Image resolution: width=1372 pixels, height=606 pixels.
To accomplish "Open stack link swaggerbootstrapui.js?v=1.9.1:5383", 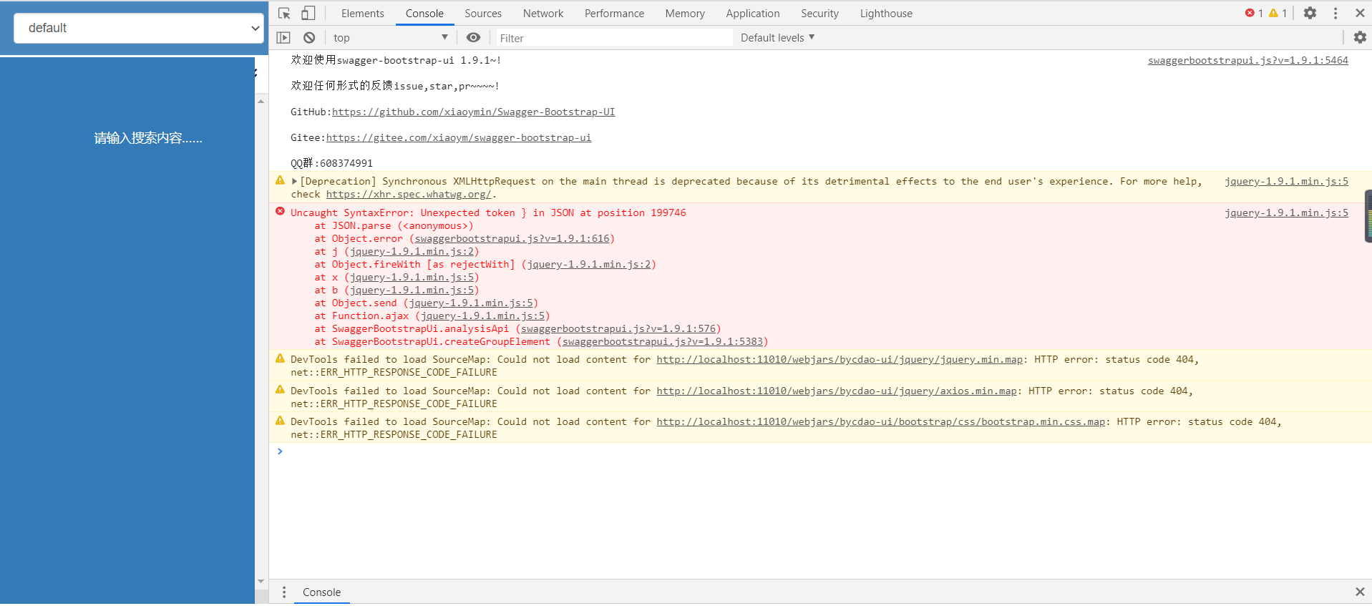I will click(663, 341).
